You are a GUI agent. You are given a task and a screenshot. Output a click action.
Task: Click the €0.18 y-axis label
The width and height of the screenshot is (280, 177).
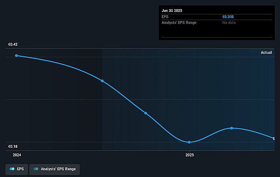pyautogui.click(x=13, y=146)
